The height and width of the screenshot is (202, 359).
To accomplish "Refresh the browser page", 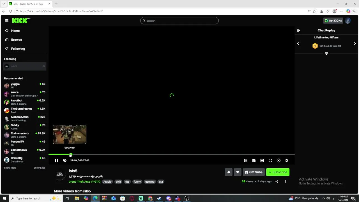I will [x=10, y=11].
